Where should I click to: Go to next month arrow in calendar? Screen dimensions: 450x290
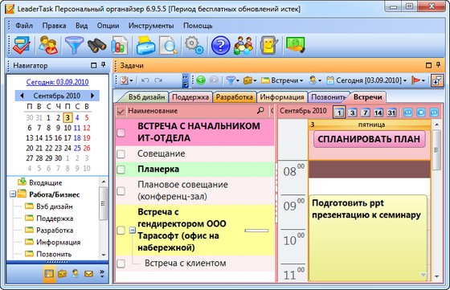92,96
